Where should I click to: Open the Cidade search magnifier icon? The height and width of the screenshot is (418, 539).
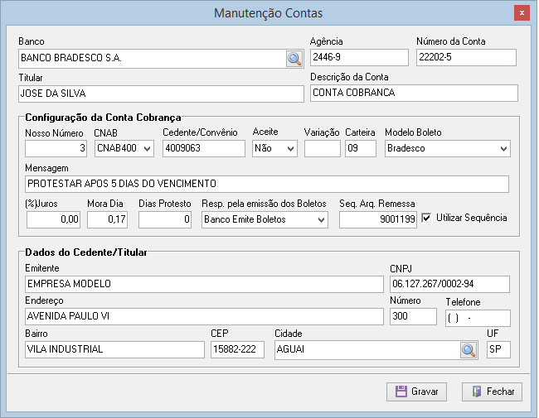[x=469, y=350]
